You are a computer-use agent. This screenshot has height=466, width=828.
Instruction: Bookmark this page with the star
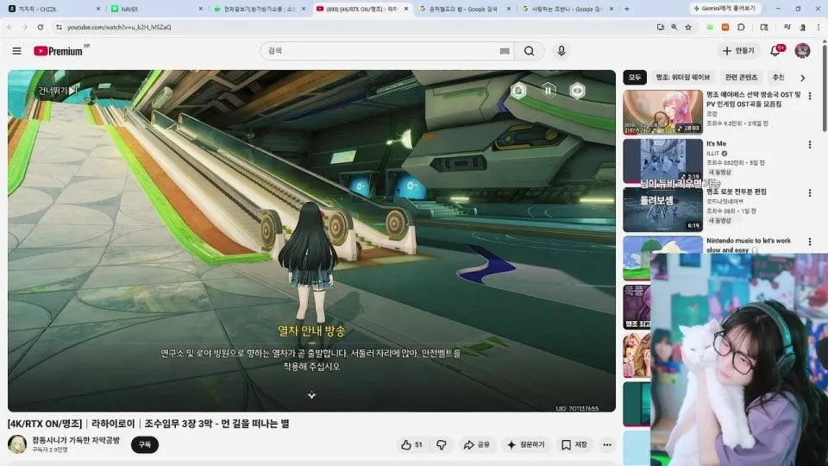(x=688, y=27)
